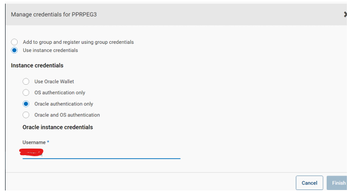Select the Use Oracle Wallet radio button
Viewport: 354px width, 195px height.
click(x=26, y=82)
